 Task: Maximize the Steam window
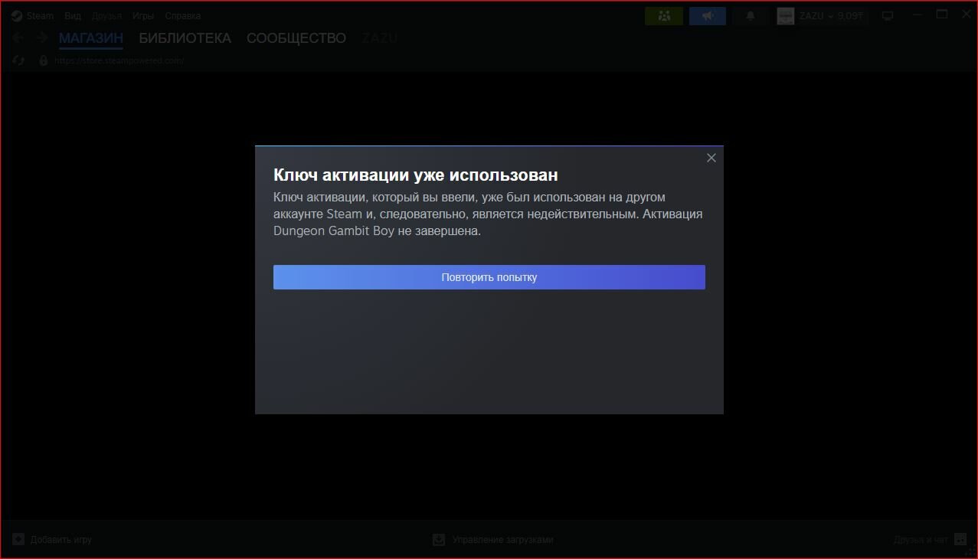pos(943,15)
